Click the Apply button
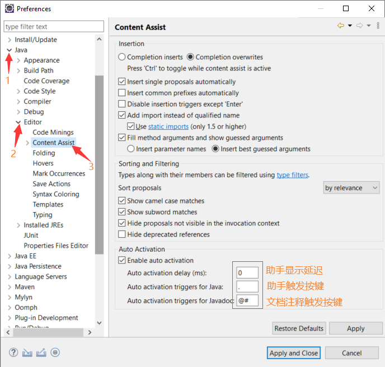 [356, 328]
